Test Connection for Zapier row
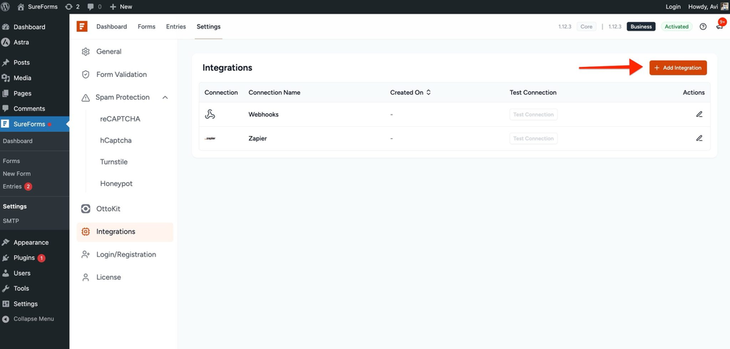The width and height of the screenshot is (730, 349). [533, 138]
